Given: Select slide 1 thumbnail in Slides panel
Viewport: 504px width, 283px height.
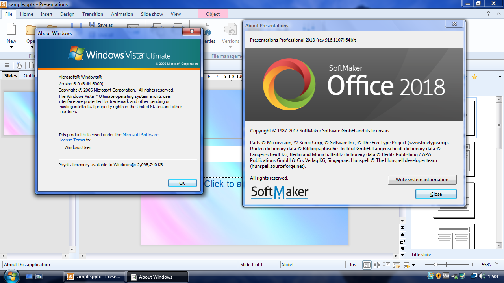Looking at the screenshot, I should coord(20,114).
